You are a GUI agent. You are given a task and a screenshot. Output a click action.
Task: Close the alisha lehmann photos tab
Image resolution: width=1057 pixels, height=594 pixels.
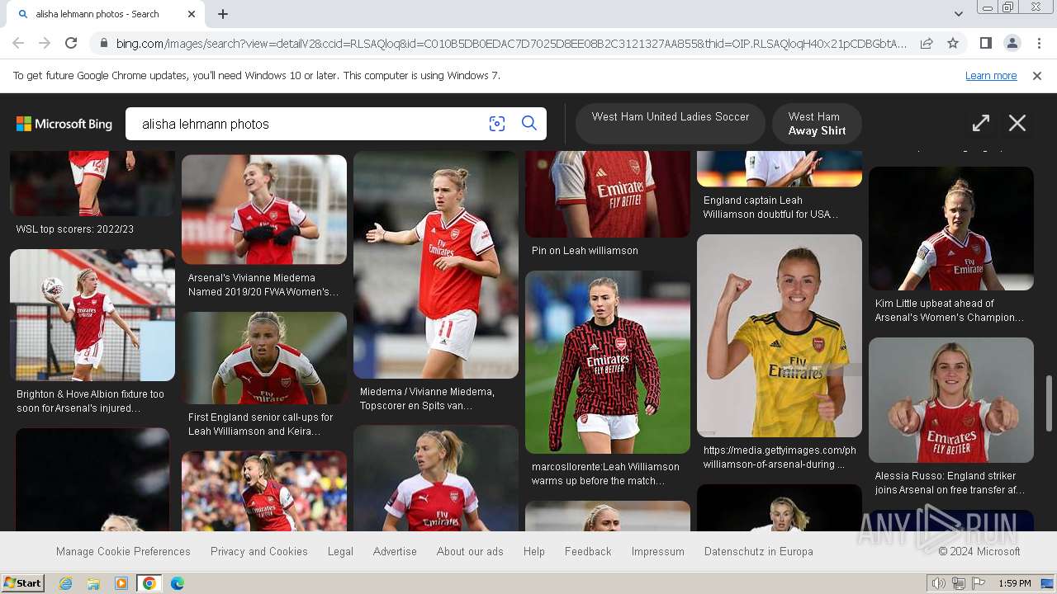pyautogui.click(x=192, y=14)
